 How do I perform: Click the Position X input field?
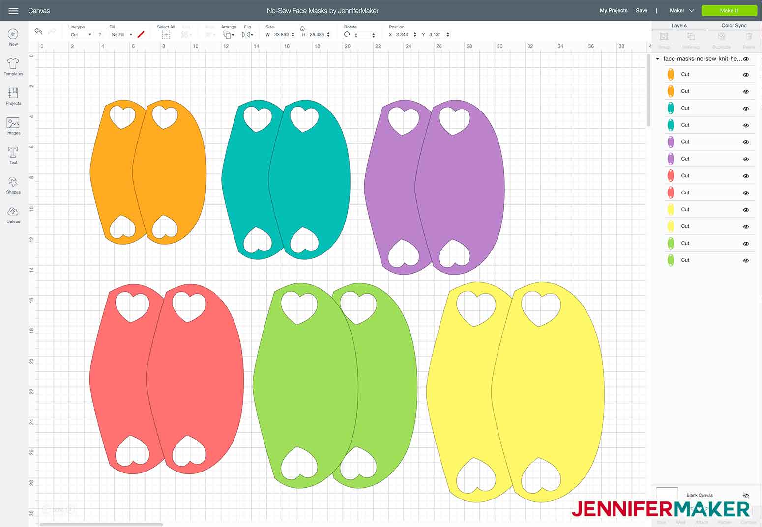[403, 35]
